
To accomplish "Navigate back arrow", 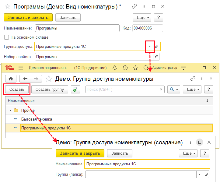I will [25, 79].
